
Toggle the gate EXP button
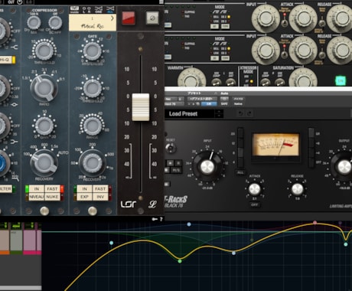85,197
